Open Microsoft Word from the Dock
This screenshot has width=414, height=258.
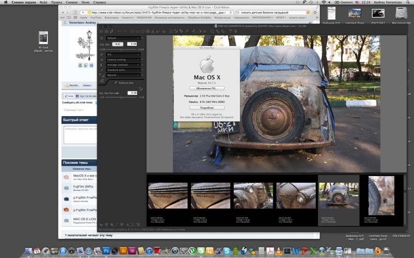click(295, 251)
